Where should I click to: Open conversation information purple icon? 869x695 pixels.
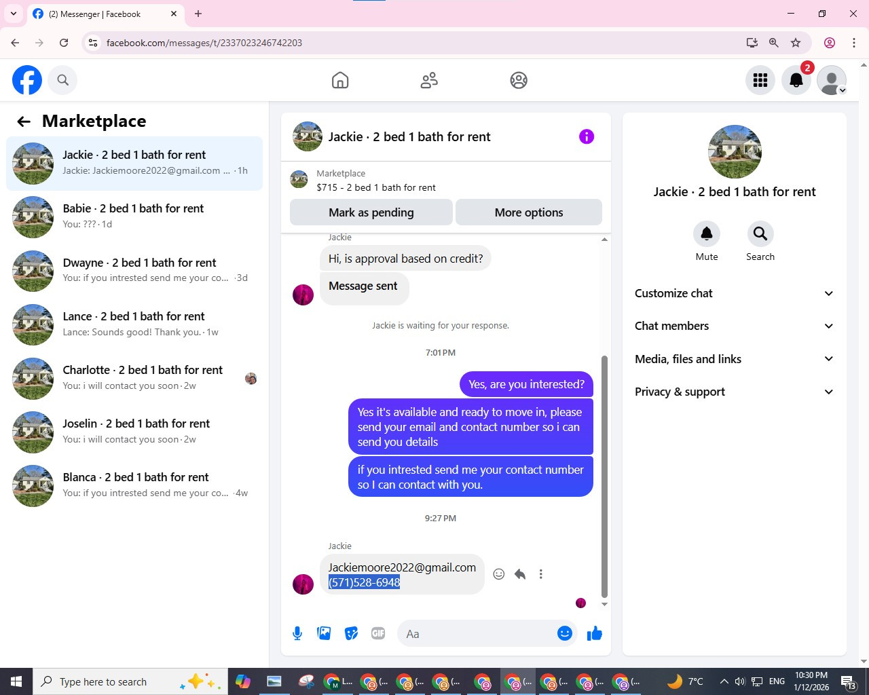[587, 136]
